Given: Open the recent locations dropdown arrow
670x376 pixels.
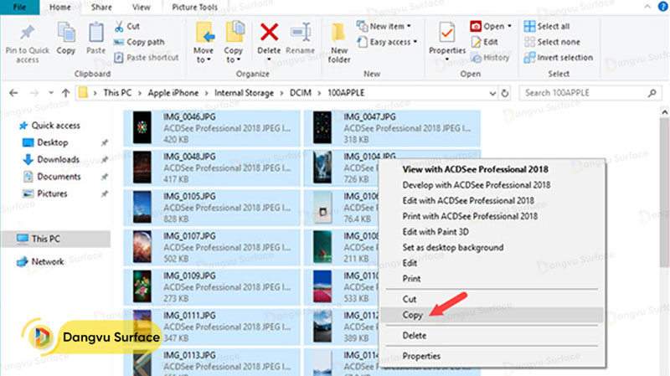Looking at the screenshot, I should coord(51,93).
